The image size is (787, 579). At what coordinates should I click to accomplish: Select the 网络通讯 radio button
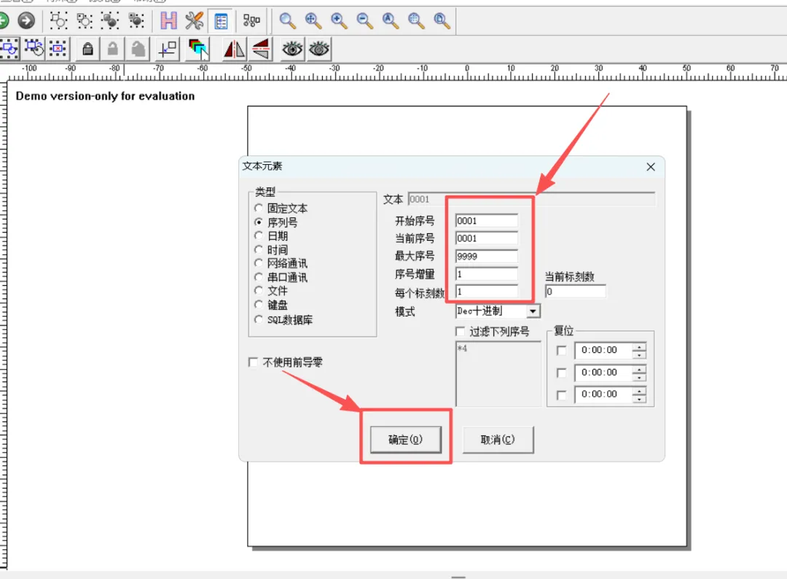point(259,263)
